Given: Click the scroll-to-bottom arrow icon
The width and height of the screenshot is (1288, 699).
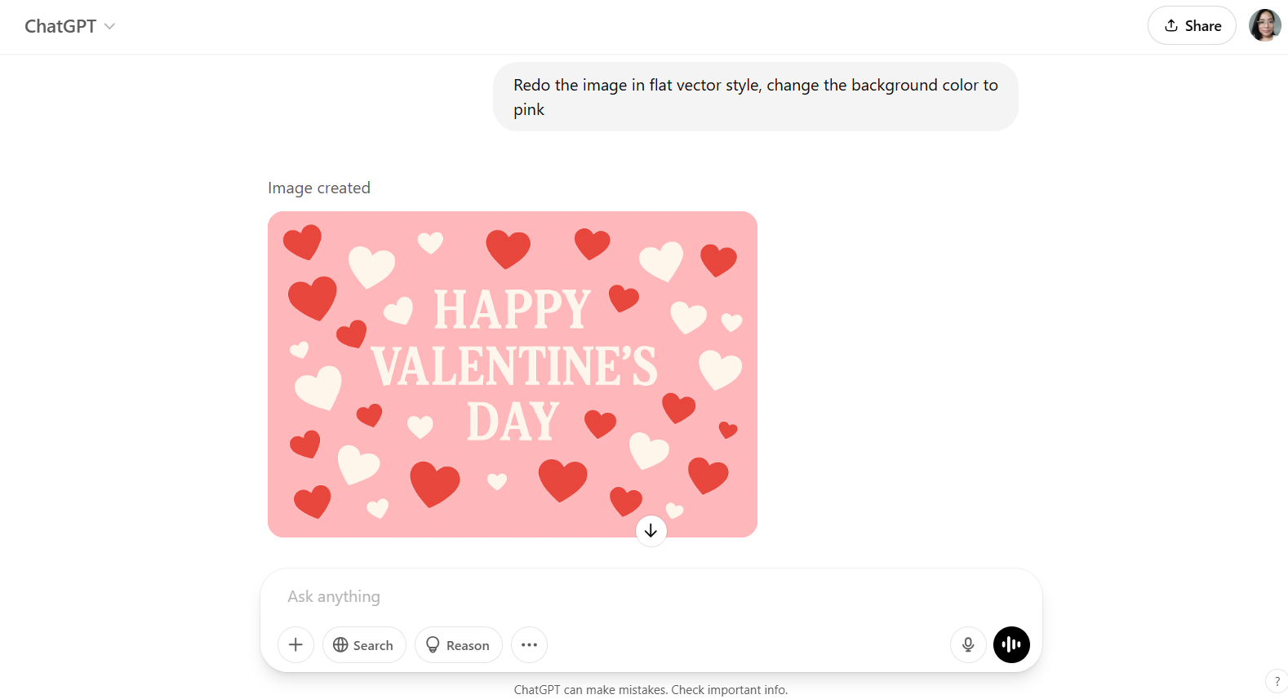Looking at the screenshot, I should (651, 531).
